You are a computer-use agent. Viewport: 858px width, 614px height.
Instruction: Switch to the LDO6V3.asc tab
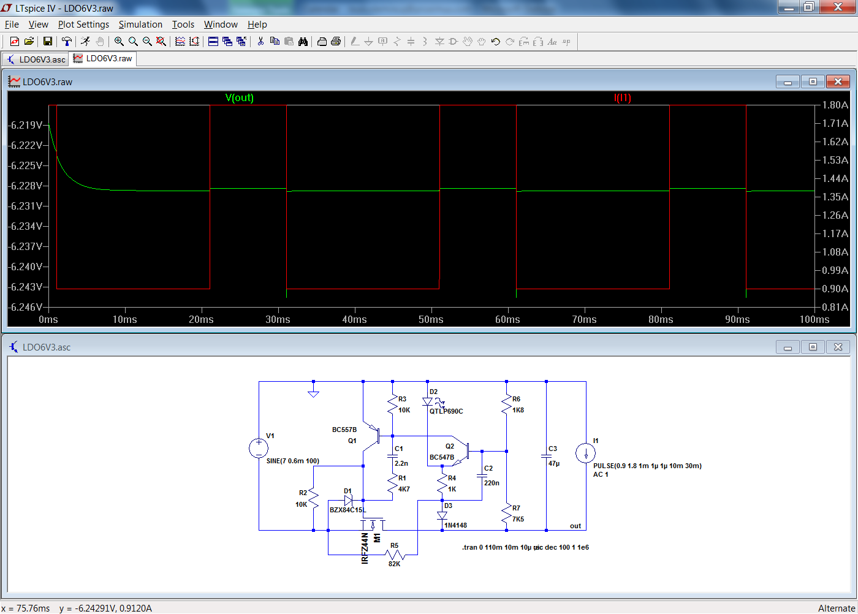pos(36,59)
